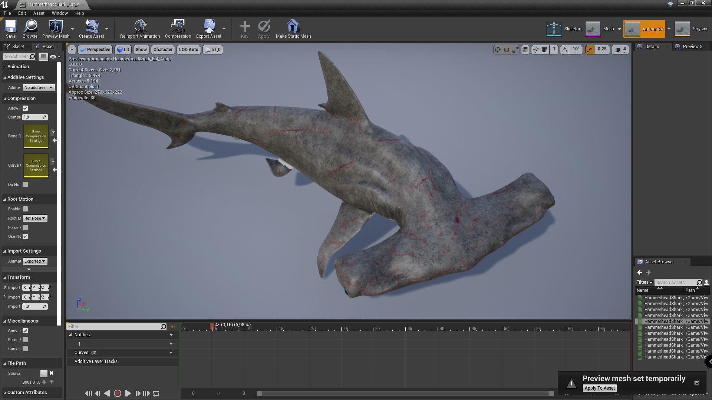Toggle Use Normalized Root Motion checkbox
This screenshot has height=400, width=712.
(x=25, y=236)
